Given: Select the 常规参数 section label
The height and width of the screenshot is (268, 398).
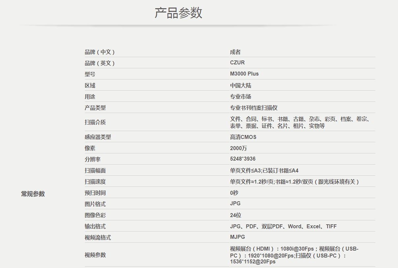Looking at the screenshot, I should point(33,194).
